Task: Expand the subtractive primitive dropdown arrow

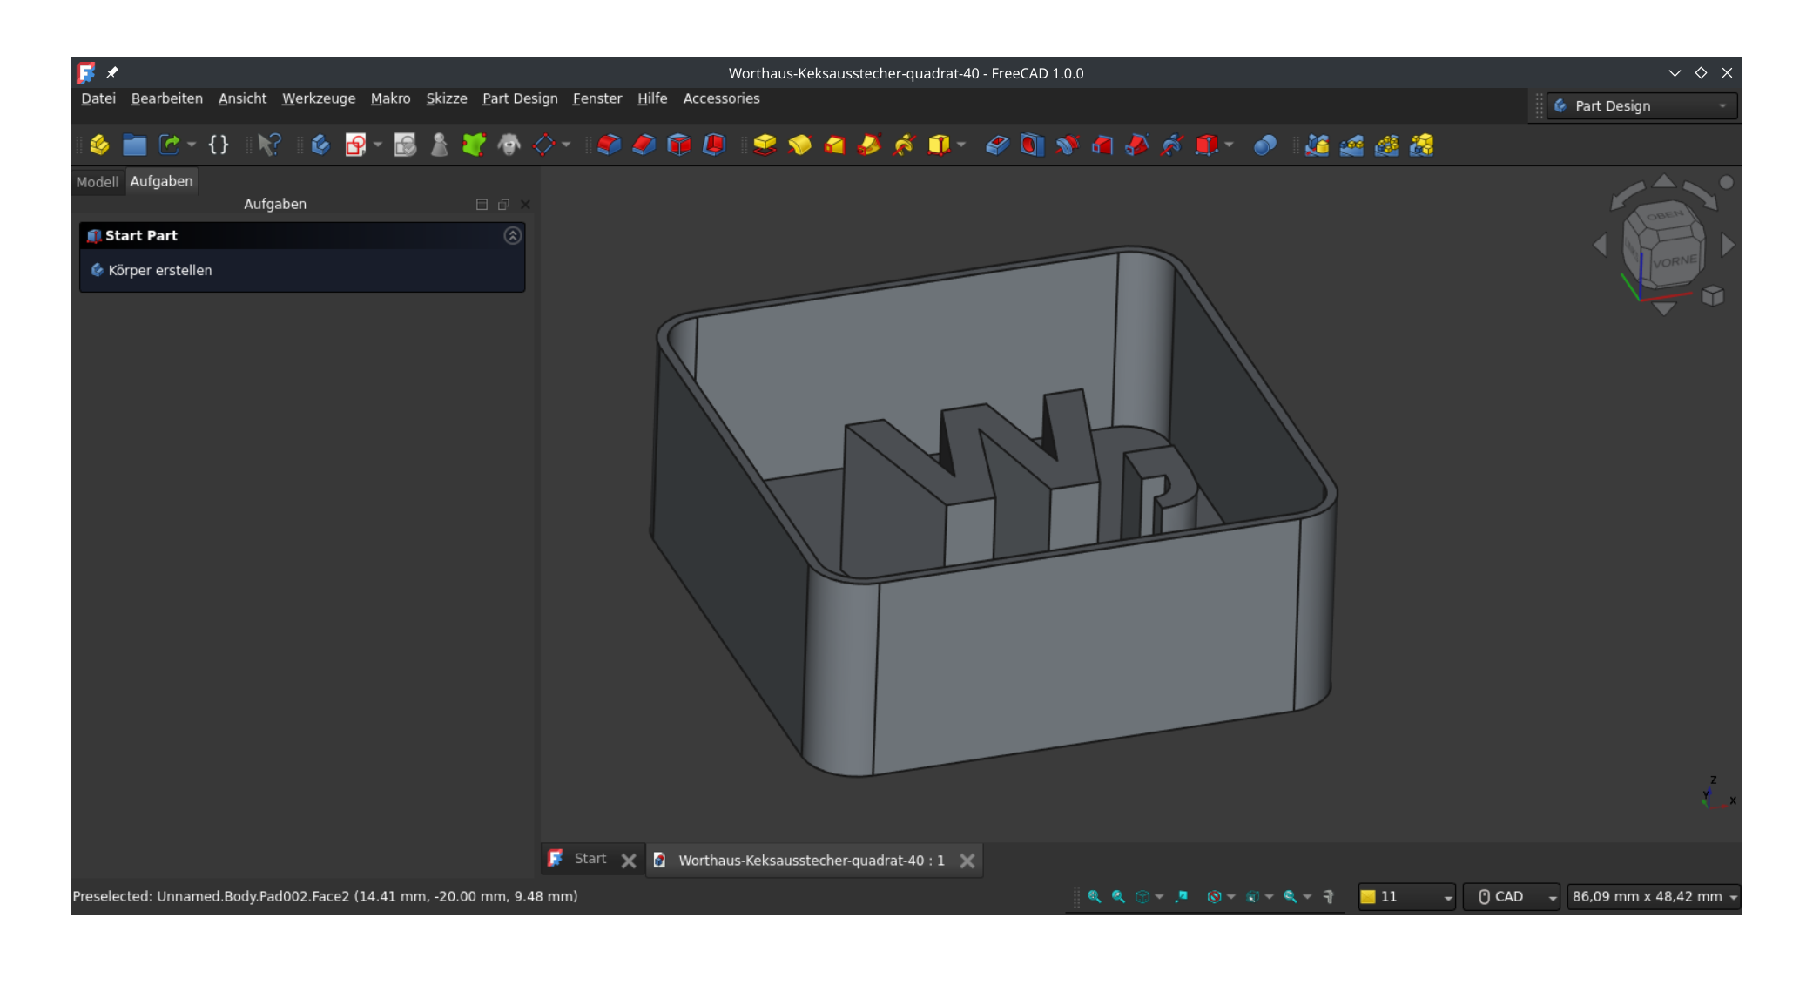Action: (1229, 145)
